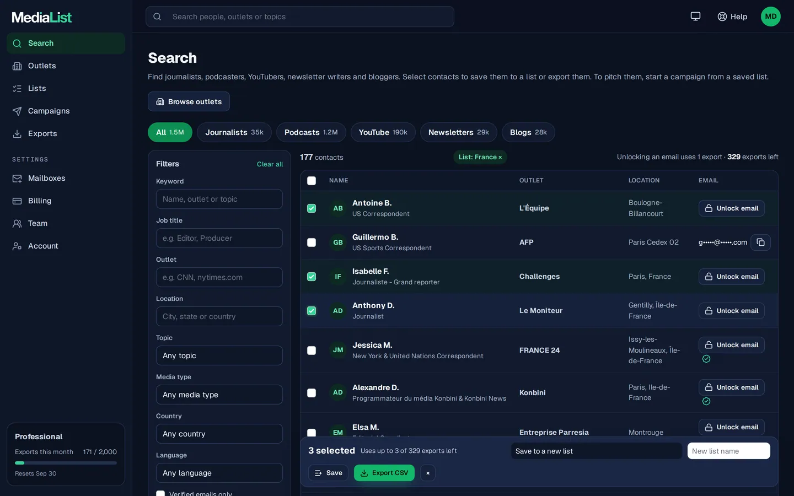Viewport: 794px width, 496px height.
Task: Dismiss the selection bar with the × button
Action: [428, 473]
